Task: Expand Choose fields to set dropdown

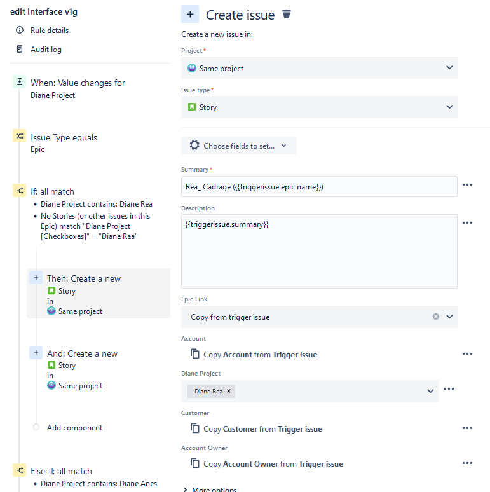Action: click(x=239, y=146)
